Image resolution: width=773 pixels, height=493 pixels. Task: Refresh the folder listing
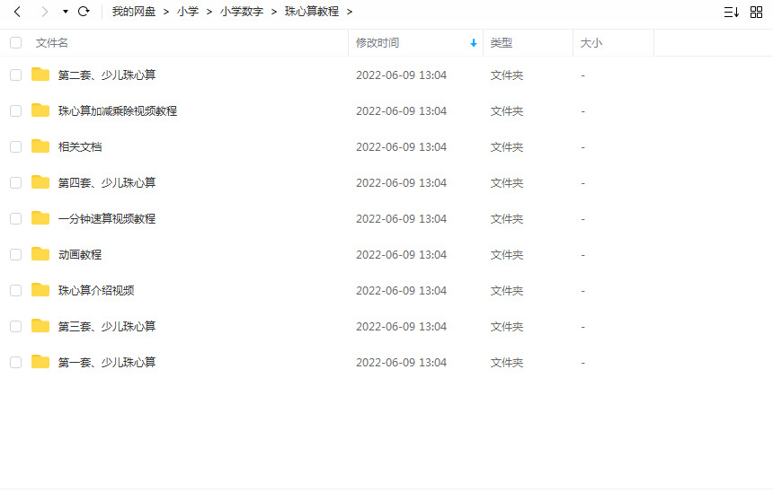pos(84,12)
